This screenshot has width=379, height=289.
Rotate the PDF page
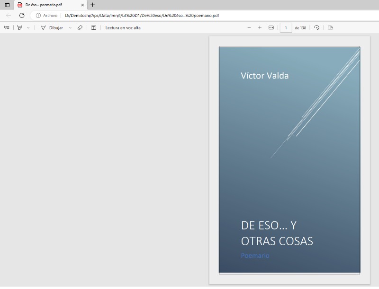click(316, 28)
